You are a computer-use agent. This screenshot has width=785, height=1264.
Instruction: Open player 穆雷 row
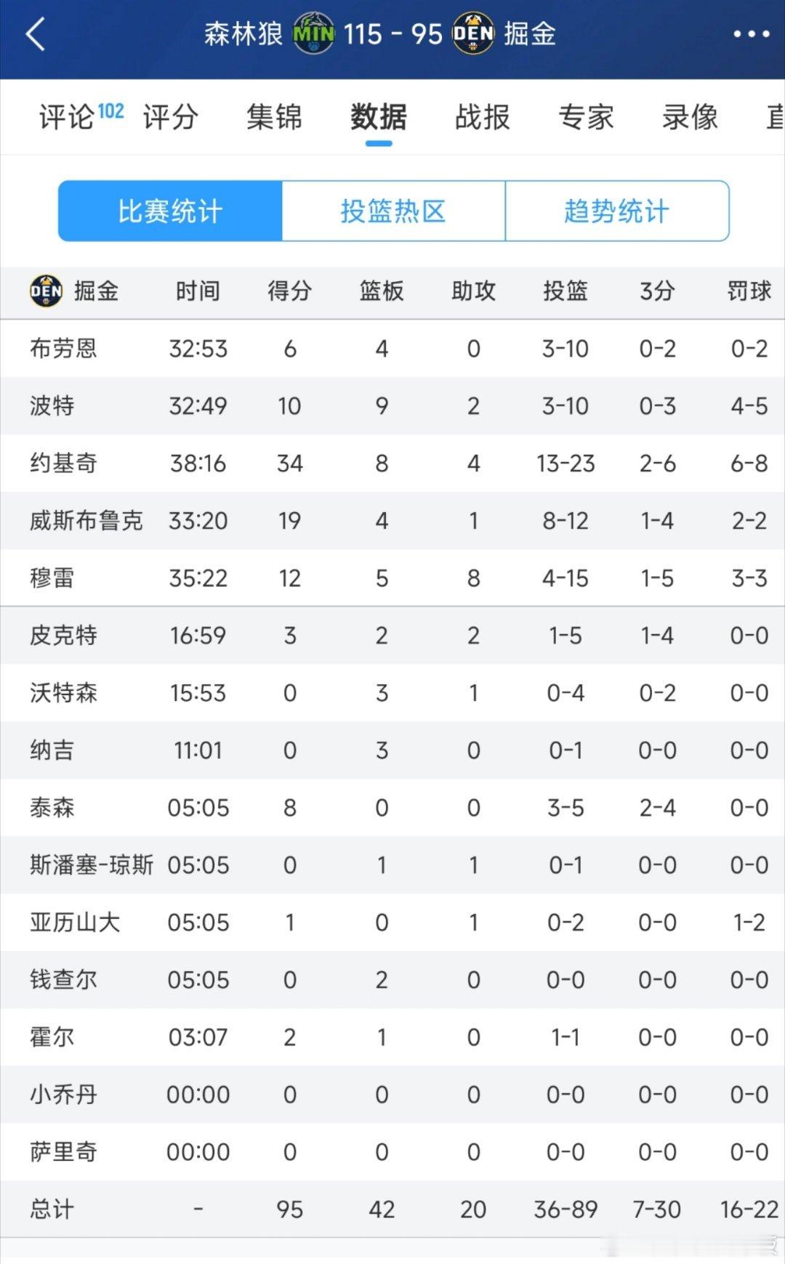(x=52, y=578)
